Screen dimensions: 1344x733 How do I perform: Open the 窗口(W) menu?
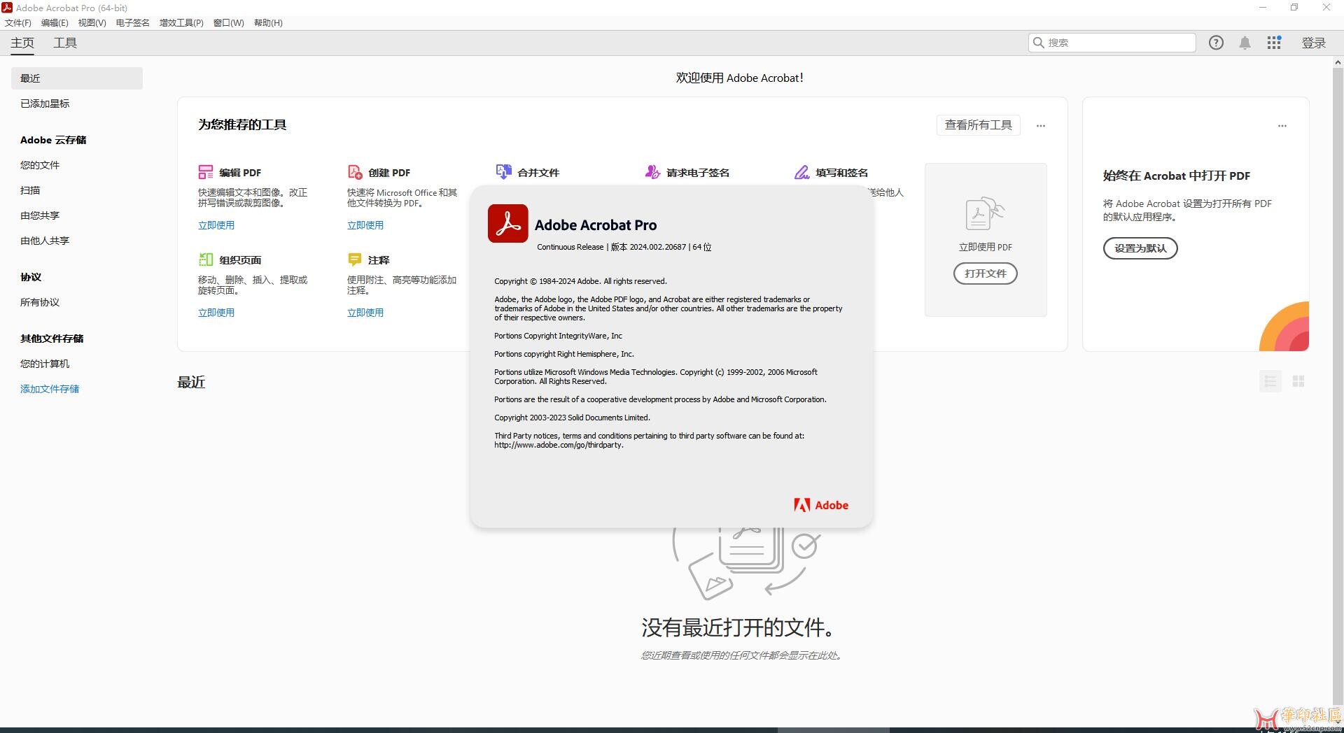(229, 23)
